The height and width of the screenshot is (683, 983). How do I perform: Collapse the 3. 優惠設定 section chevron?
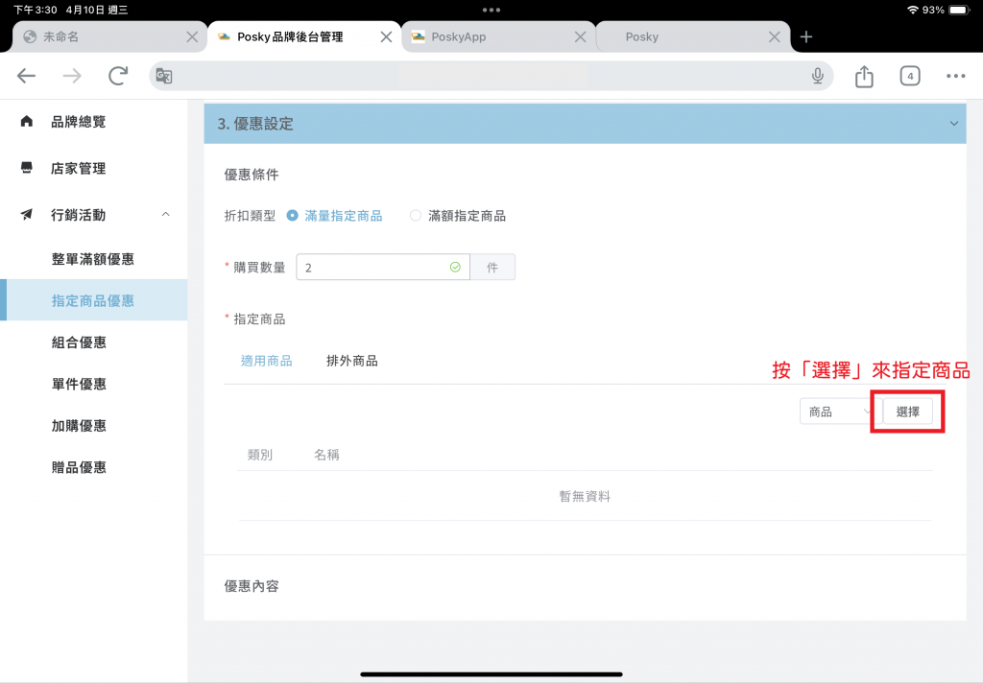point(953,124)
